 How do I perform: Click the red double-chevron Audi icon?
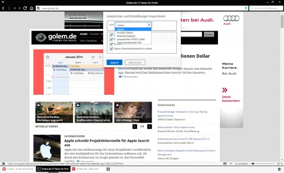pos(224,90)
